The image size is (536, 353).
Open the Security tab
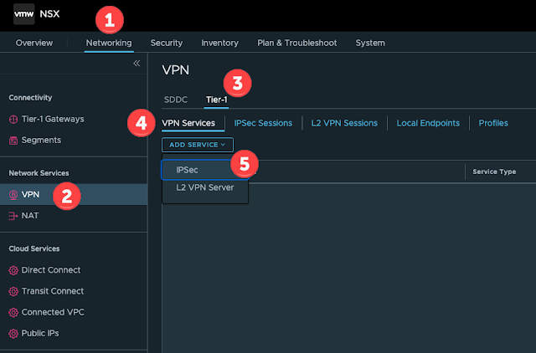tap(167, 43)
